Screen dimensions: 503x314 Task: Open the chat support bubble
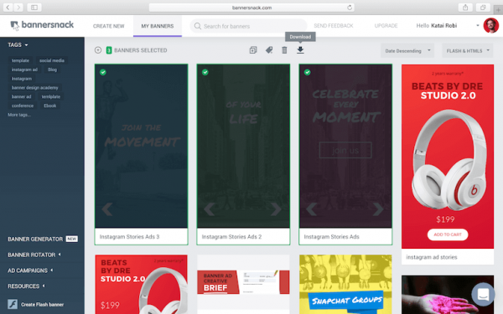(x=483, y=294)
